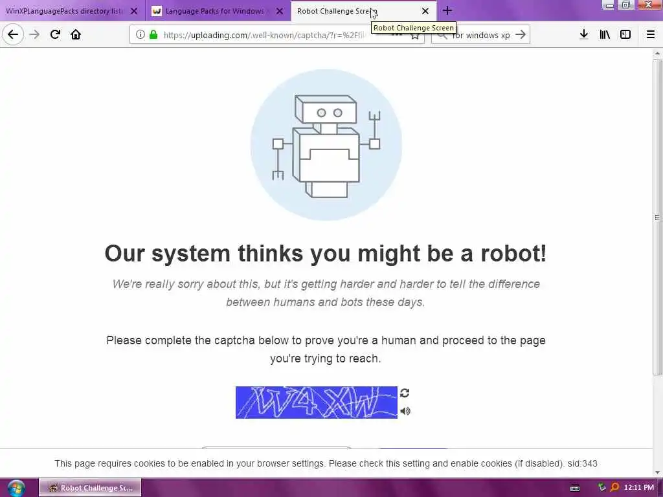This screenshot has width=663, height=497.
Task: Close the Robot Challenge Screen tab
Action: point(425,11)
